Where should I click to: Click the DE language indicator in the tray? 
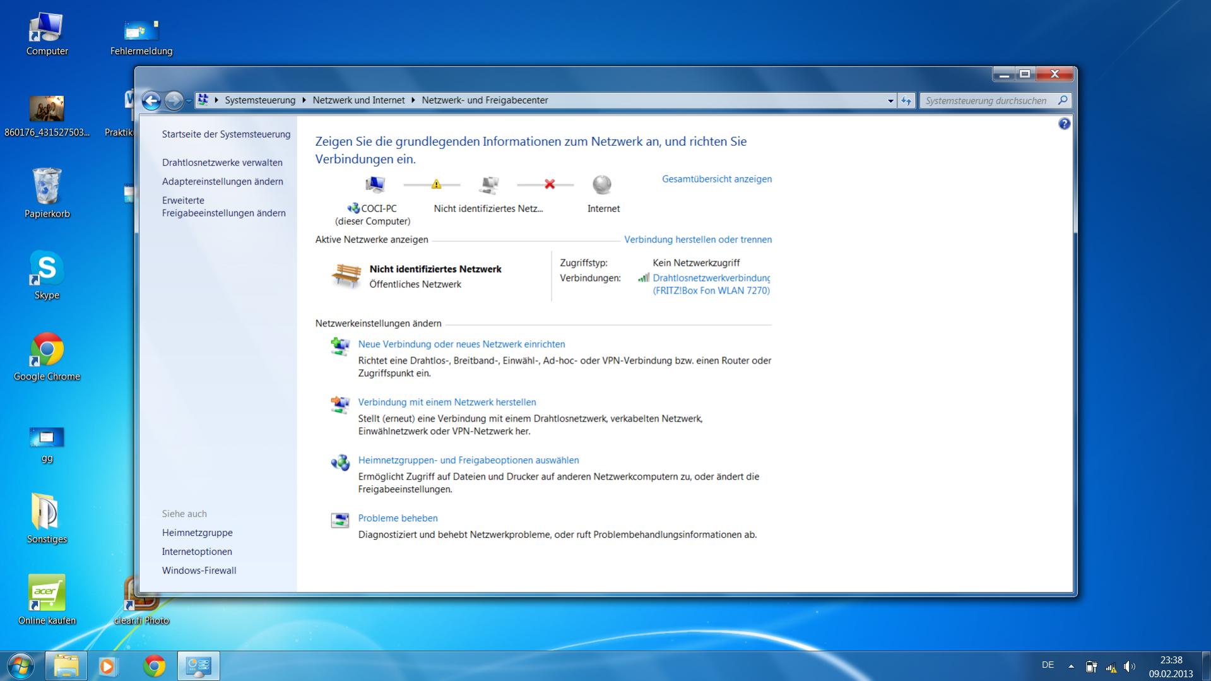(1048, 665)
